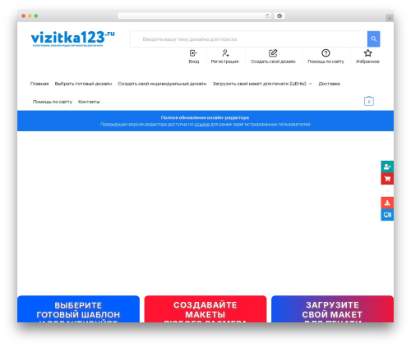The height and width of the screenshot is (347, 411).
Task: Open the Регистрация icon
Action: pyautogui.click(x=225, y=53)
